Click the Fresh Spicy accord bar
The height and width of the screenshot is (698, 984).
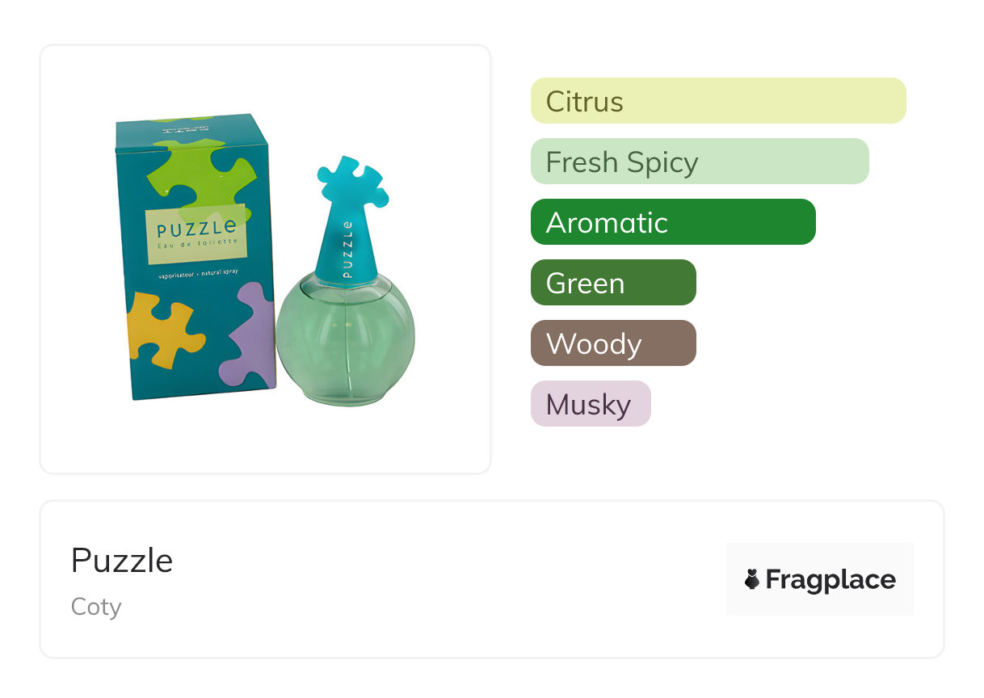pos(699,162)
